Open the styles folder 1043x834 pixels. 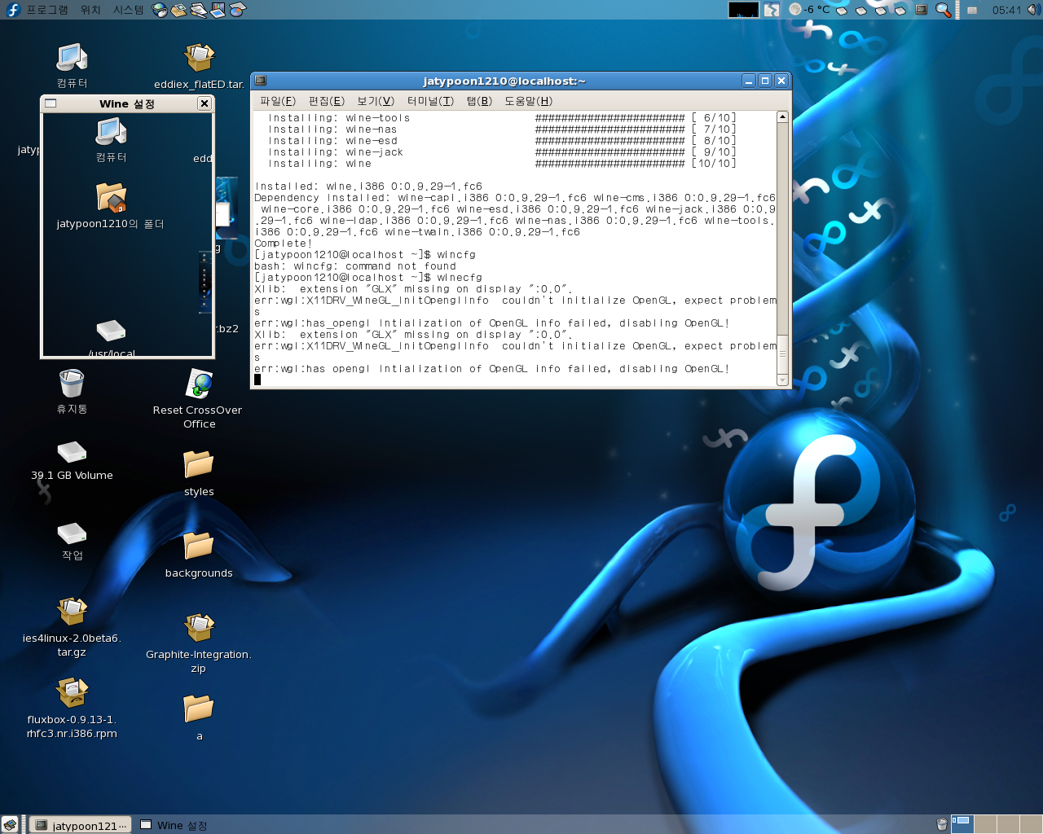(199, 472)
